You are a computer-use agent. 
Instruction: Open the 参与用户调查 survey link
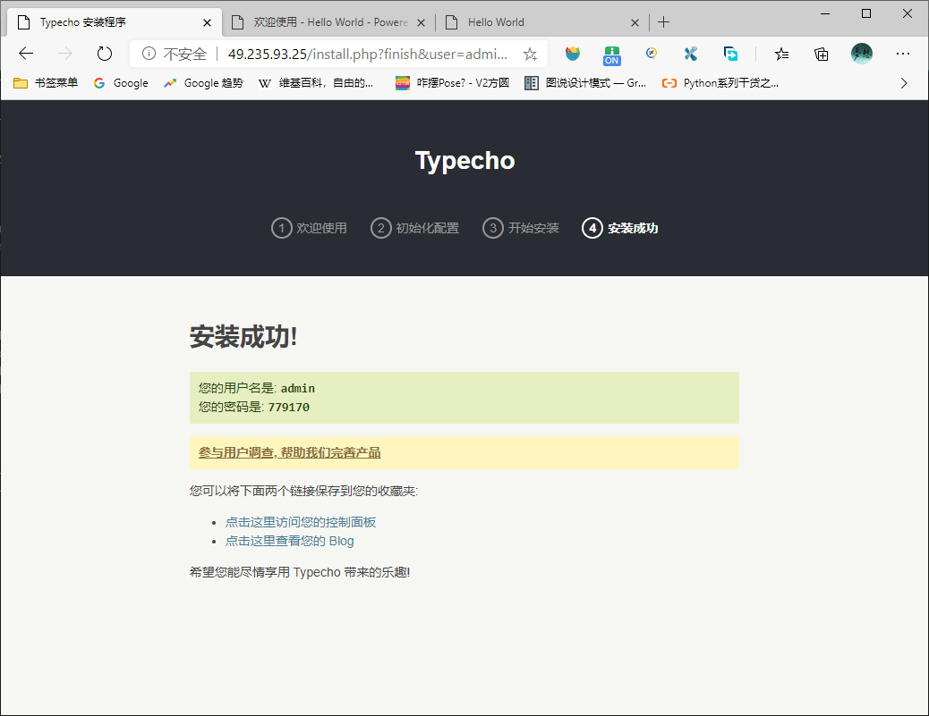(289, 452)
